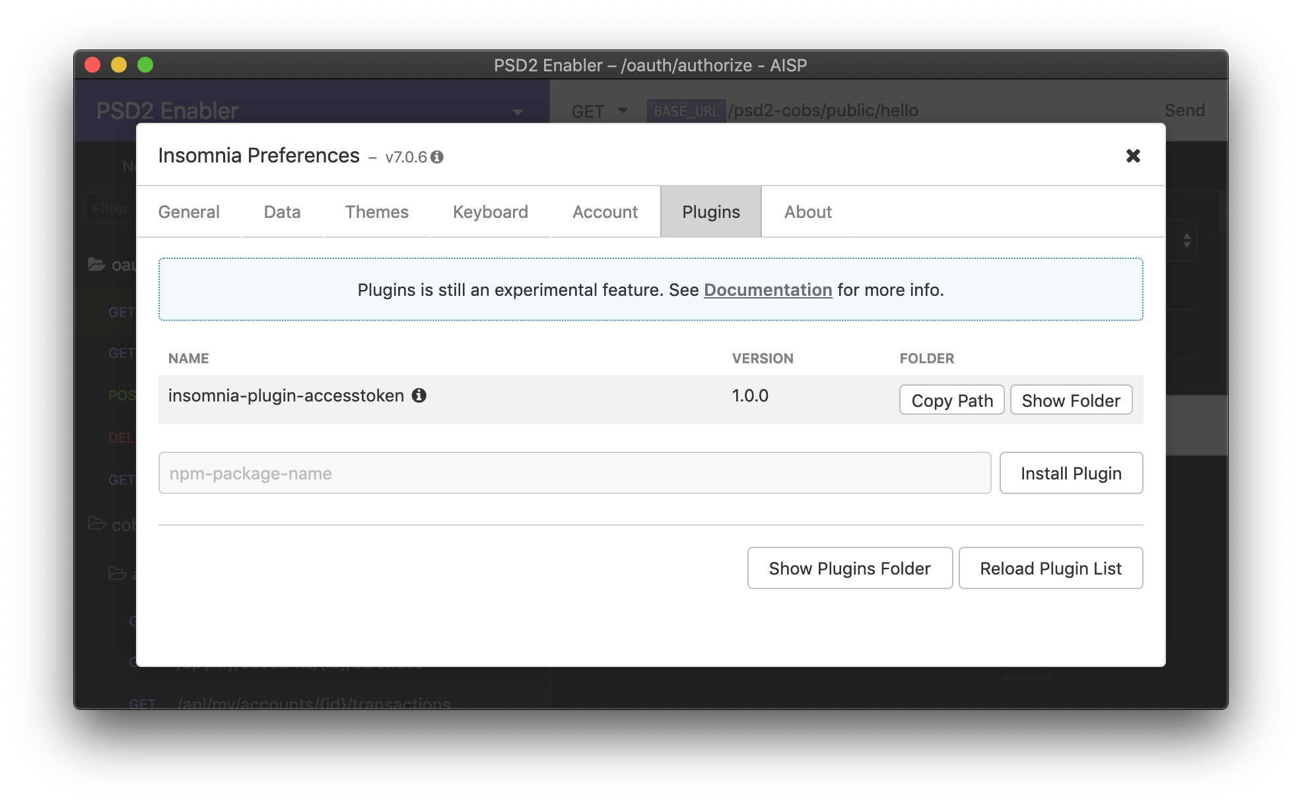The width and height of the screenshot is (1302, 807).
Task: Copy the accesstoken plugin path
Action: [952, 400]
